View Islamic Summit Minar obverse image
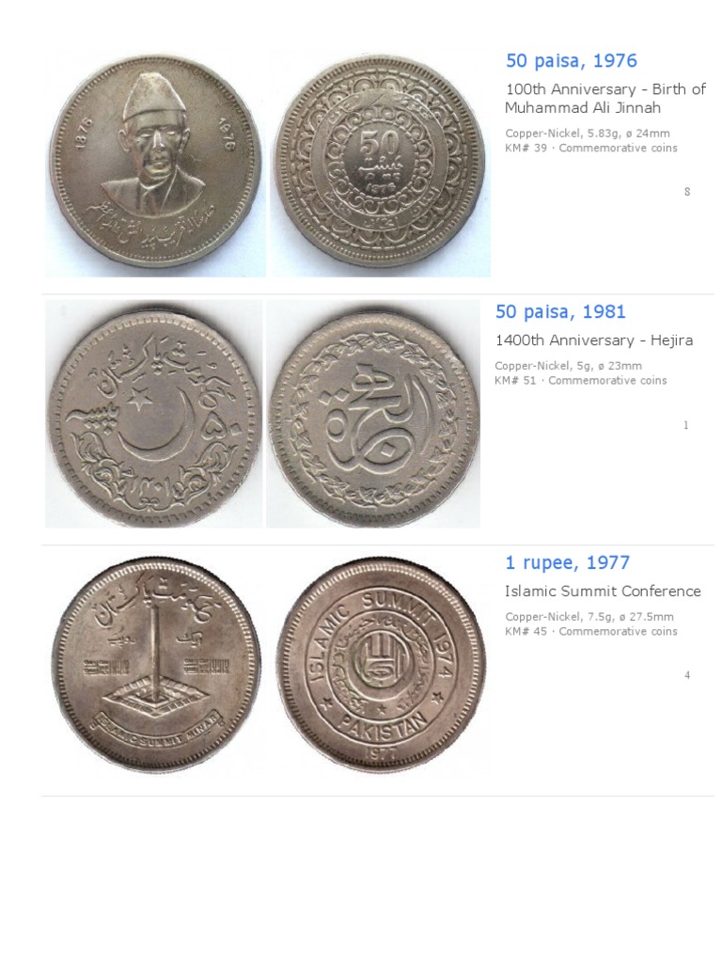This screenshot has height=963, width=722. [156, 665]
